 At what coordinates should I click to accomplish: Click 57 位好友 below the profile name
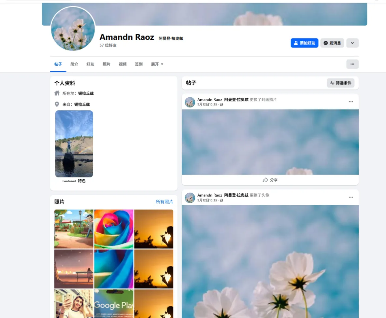click(108, 45)
